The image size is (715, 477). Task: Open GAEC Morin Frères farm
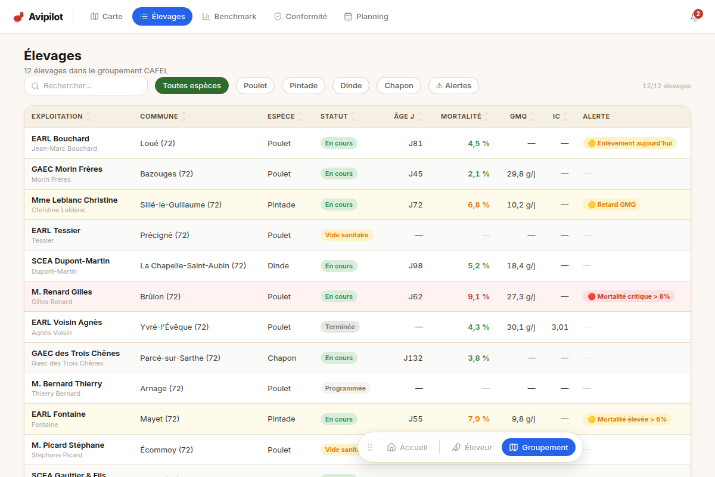click(357, 174)
